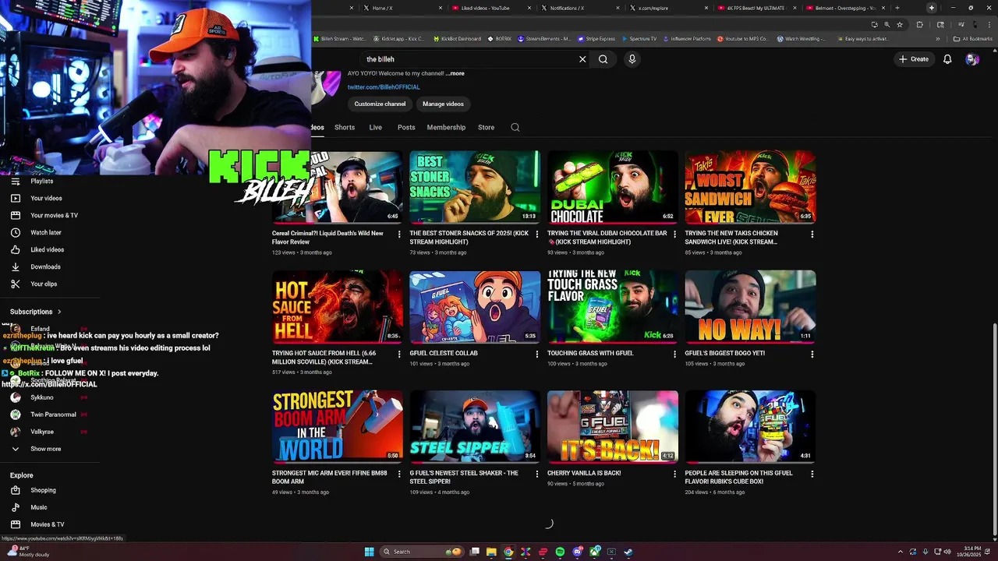This screenshot has width=998, height=561.
Task: Open Steam from the taskbar
Action: [x=628, y=552]
